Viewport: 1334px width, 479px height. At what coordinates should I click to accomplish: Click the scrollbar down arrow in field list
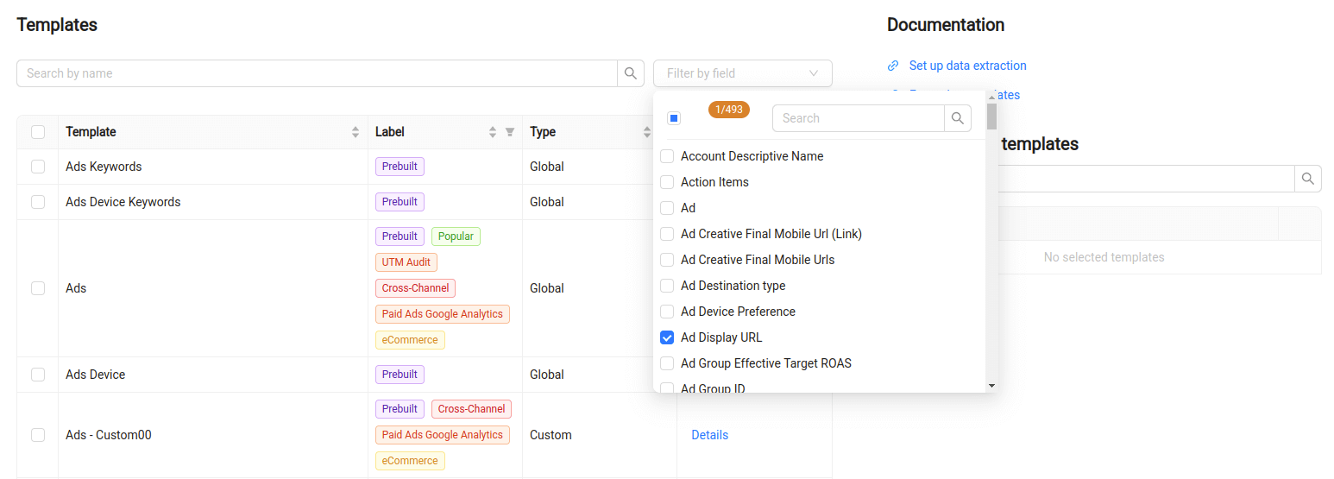point(991,385)
